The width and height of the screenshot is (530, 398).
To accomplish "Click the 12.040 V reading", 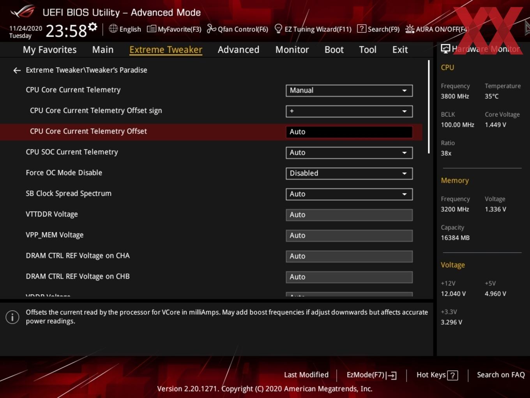I will [453, 293].
